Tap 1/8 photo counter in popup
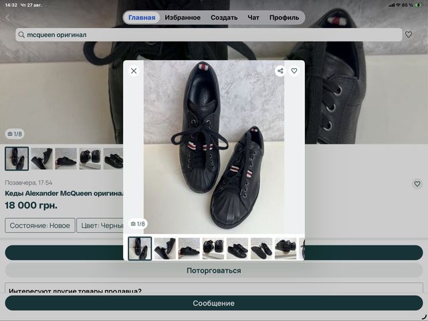This screenshot has height=321, width=428. point(138,224)
